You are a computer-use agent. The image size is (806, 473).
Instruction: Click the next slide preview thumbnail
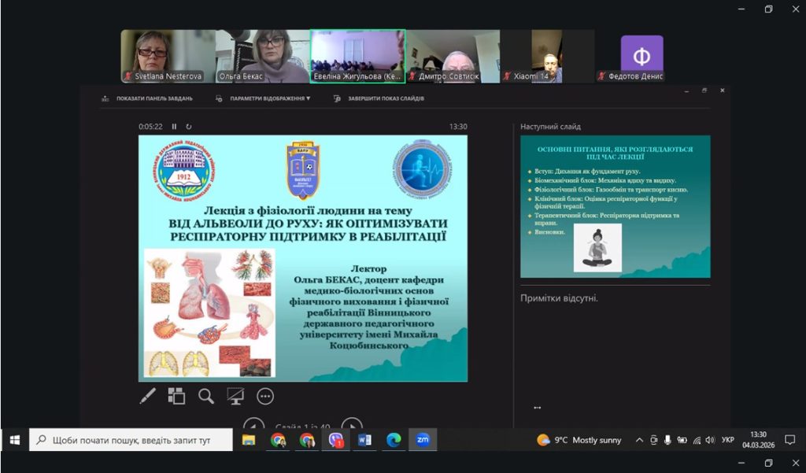616,206
